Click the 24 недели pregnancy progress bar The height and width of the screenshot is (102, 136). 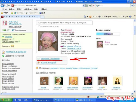[108, 34]
